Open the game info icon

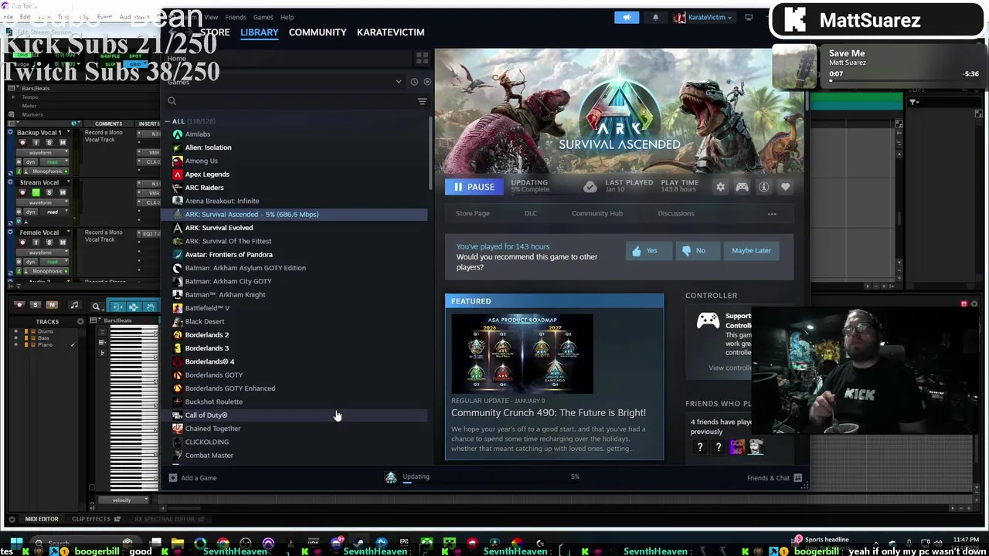(x=763, y=187)
